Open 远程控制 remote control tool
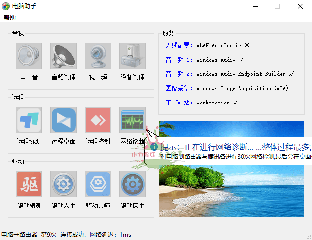Image resolution: width=312 pixels, height=240 pixels. coord(98,120)
